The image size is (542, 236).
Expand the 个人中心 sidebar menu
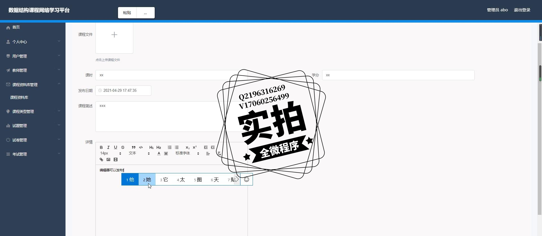(33, 42)
